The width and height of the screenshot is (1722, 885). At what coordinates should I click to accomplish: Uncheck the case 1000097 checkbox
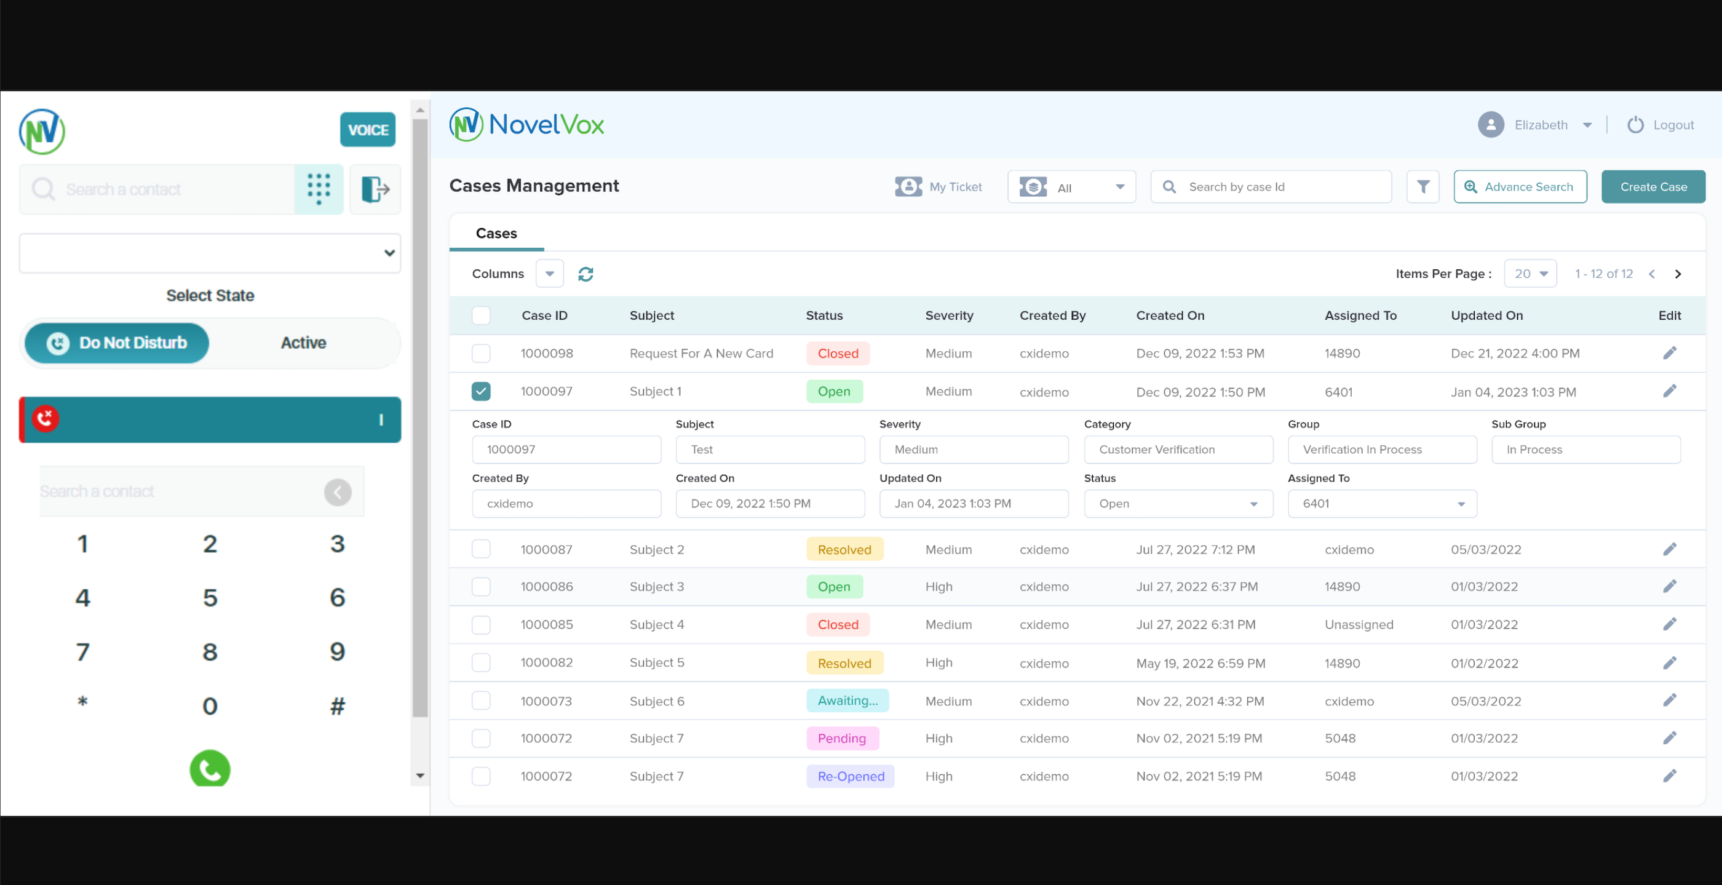481,391
